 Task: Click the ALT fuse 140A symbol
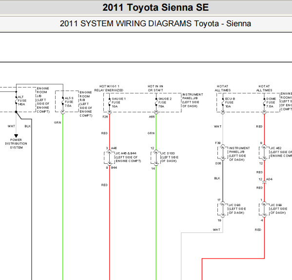click(16, 100)
